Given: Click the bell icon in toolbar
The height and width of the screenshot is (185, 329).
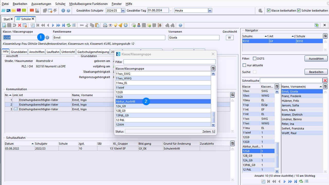Looking at the screenshot, I should (x=121, y=25).
